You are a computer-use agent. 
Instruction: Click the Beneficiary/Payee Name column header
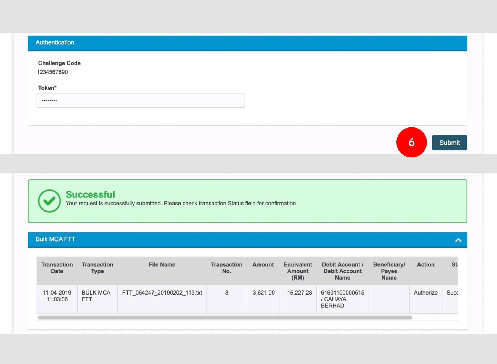389,271
